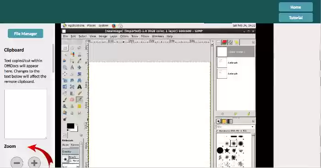Image resolution: width=321 pixels, height=168 pixels.
Task: Select the Dodge/Burn tool
Action: pyautogui.click(x=65, y=119)
